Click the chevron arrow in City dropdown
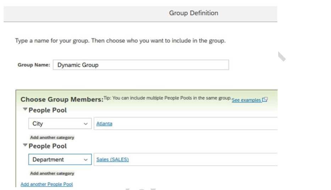 click(85, 124)
